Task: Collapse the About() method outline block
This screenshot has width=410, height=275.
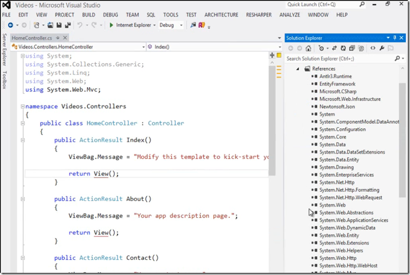Action: point(23,199)
